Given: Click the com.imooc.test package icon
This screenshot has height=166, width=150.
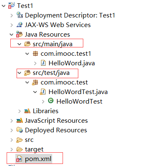Looking at the screenshot, I should 35,82.
